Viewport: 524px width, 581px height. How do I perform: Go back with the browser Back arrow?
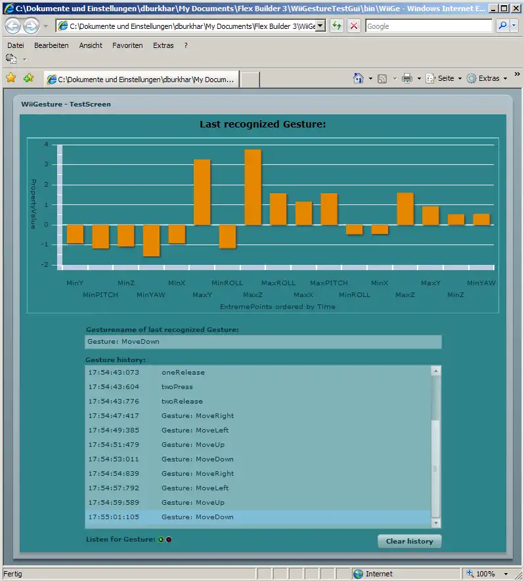[x=12, y=26]
